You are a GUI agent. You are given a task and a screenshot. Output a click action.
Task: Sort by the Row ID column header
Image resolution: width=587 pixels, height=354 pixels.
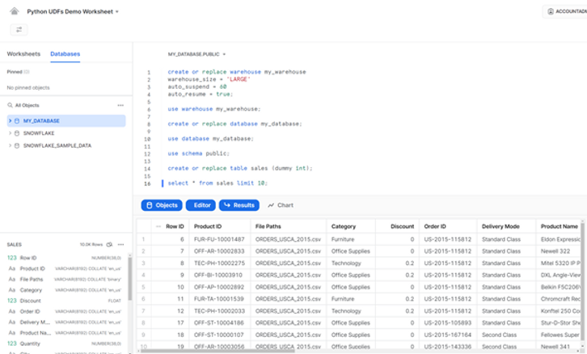click(x=175, y=226)
